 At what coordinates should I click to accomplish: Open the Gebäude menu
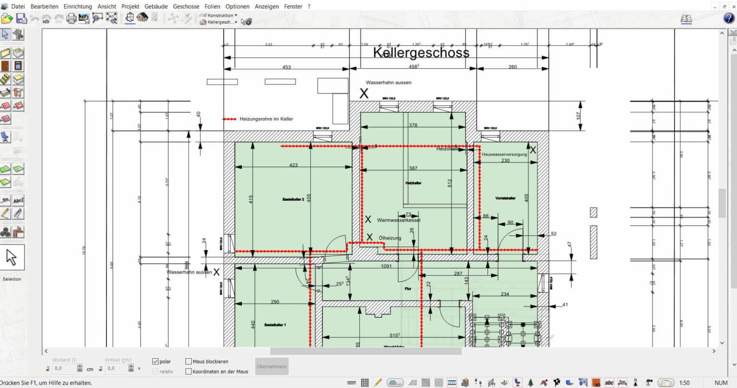click(156, 6)
